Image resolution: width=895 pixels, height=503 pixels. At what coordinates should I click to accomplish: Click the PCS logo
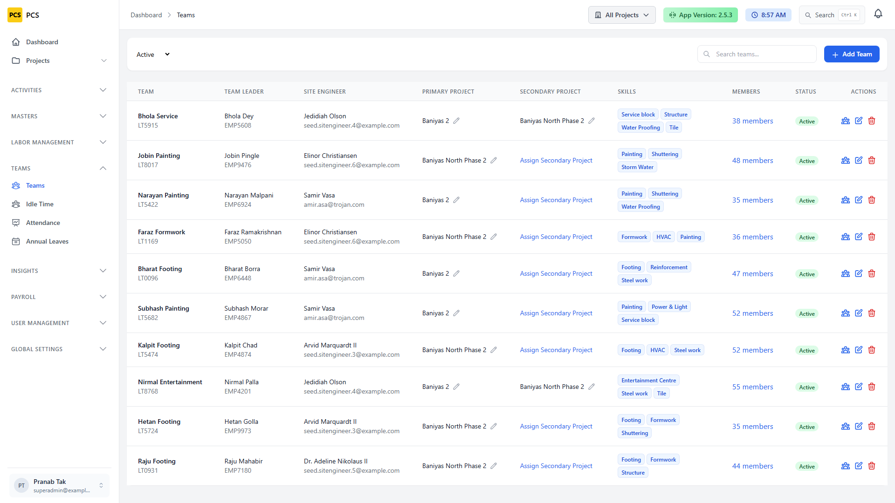point(15,15)
